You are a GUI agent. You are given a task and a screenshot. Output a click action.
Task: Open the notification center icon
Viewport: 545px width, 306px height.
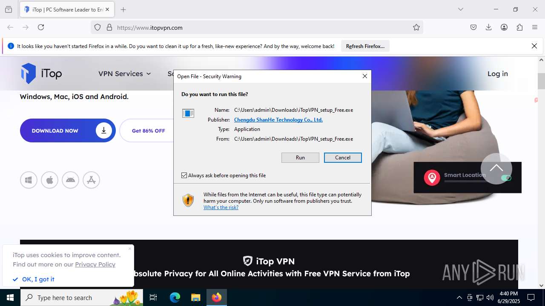click(x=531, y=297)
